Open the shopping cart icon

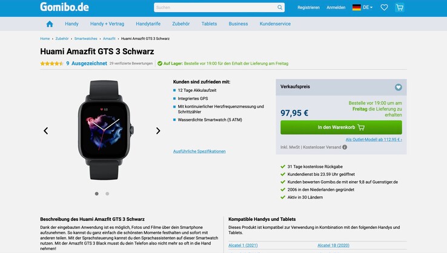(x=400, y=7)
